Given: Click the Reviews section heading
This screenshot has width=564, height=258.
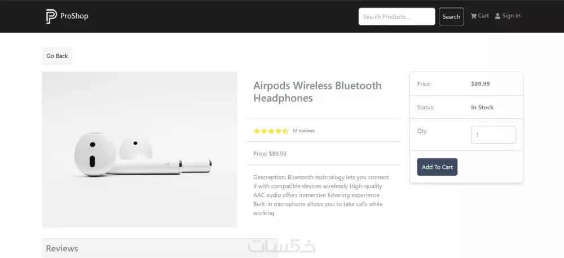Looking at the screenshot, I should [x=62, y=248].
